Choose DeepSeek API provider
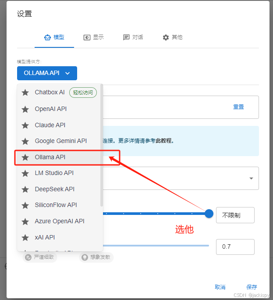The width and height of the screenshot is (273, 300). coord(59,189)
